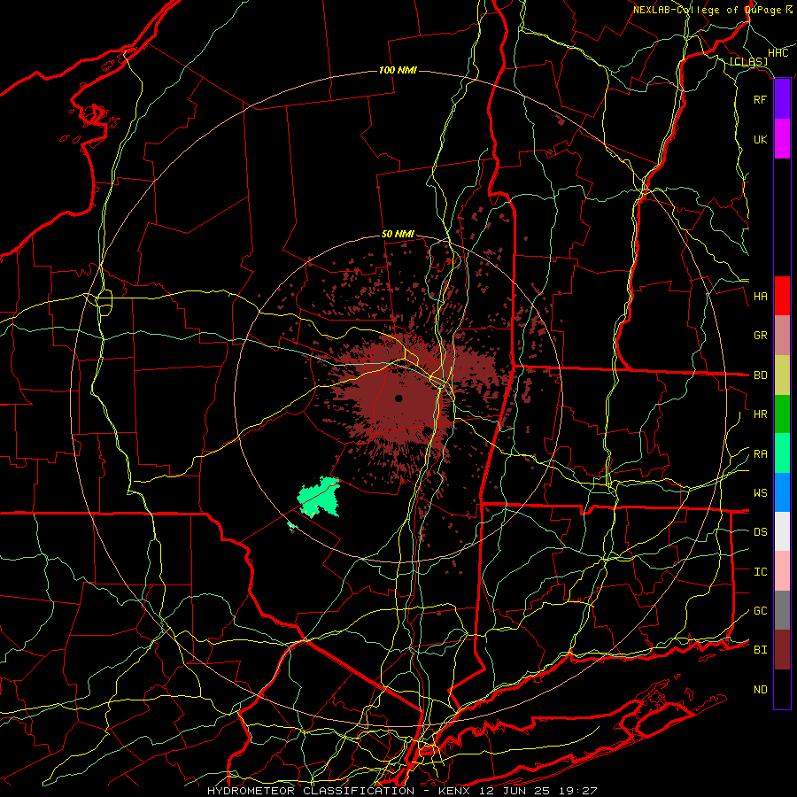Click the Hydrometeor Classification KENX timestamp caption
Image resolution: width=797 pixels, height=797 pixels.
click(402, 791)
